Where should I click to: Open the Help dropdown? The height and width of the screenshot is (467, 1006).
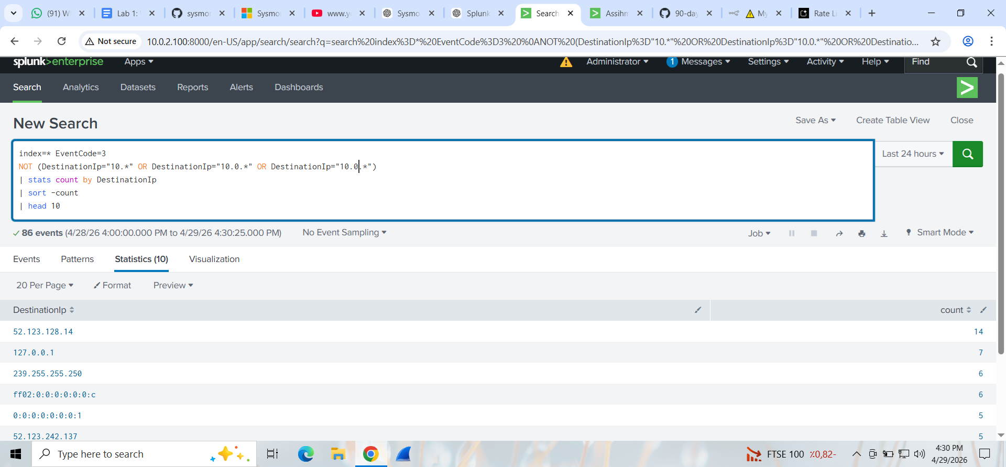pos(876,62)
